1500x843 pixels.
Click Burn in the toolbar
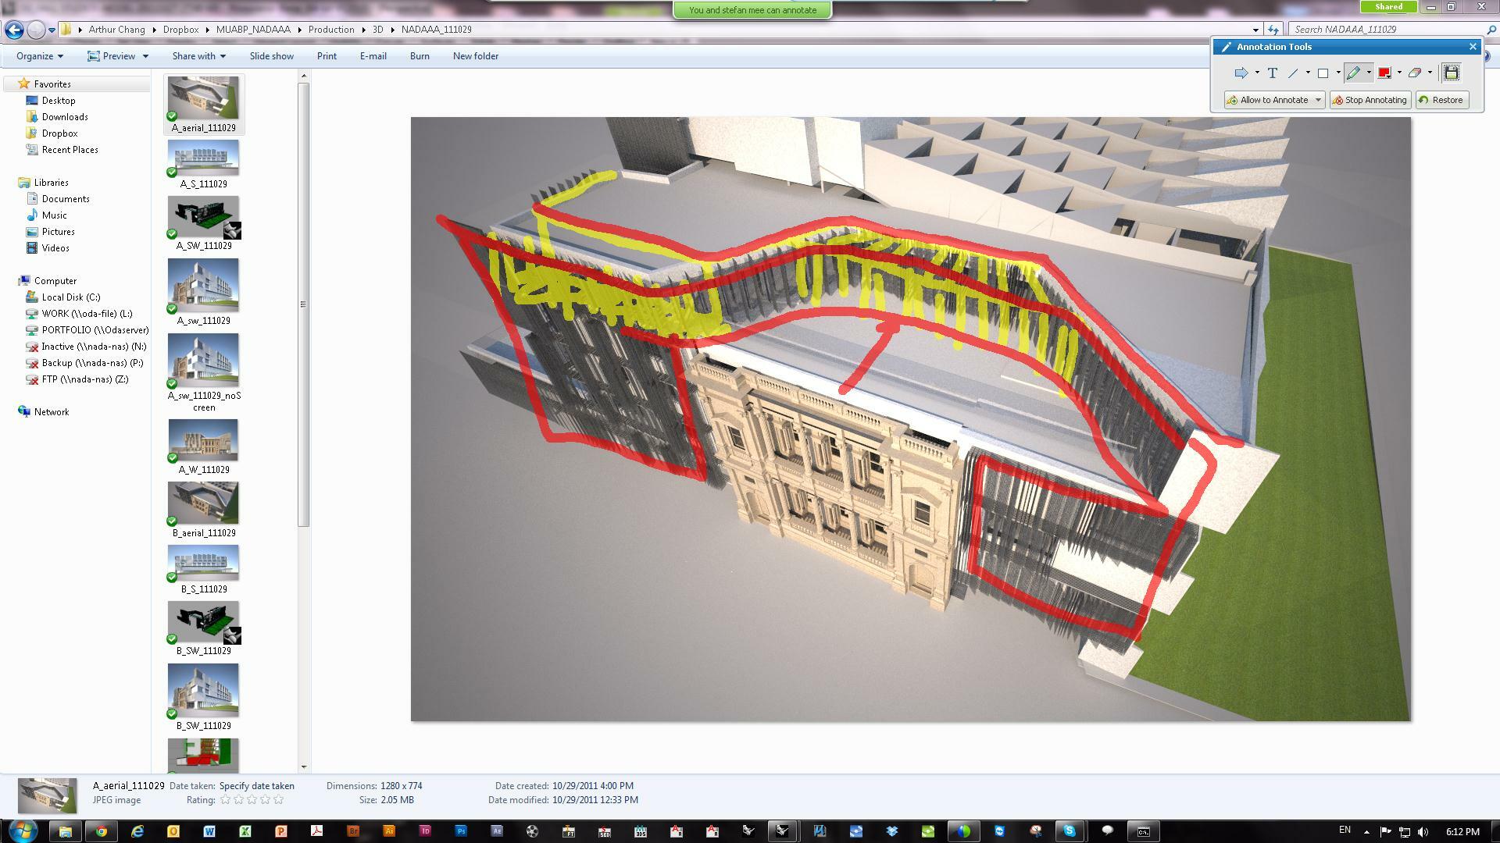pyautogui.click(x=420, y=56)
